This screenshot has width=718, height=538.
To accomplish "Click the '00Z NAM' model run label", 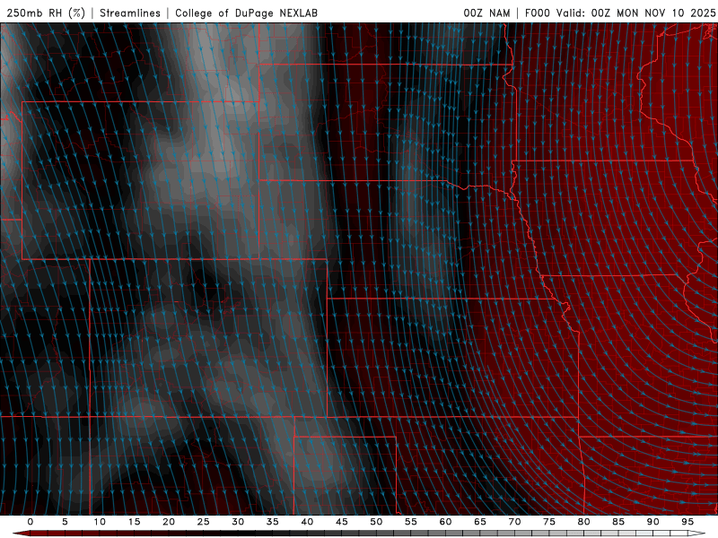I will coord(486,13).
